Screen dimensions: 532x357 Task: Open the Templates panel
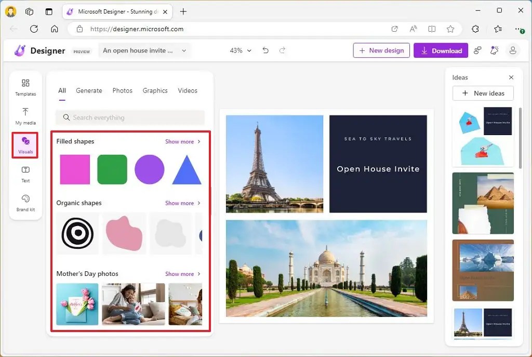coord(25,87)
